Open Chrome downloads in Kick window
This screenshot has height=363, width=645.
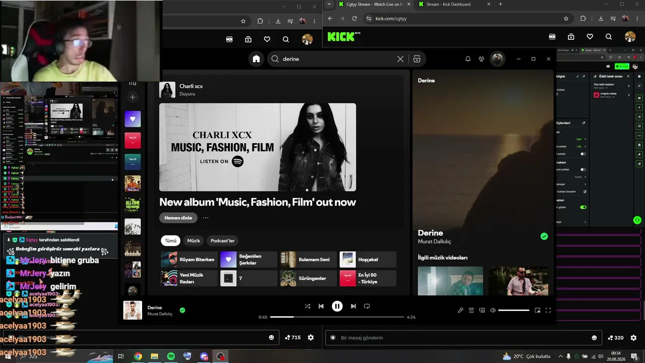coord(601,19)
